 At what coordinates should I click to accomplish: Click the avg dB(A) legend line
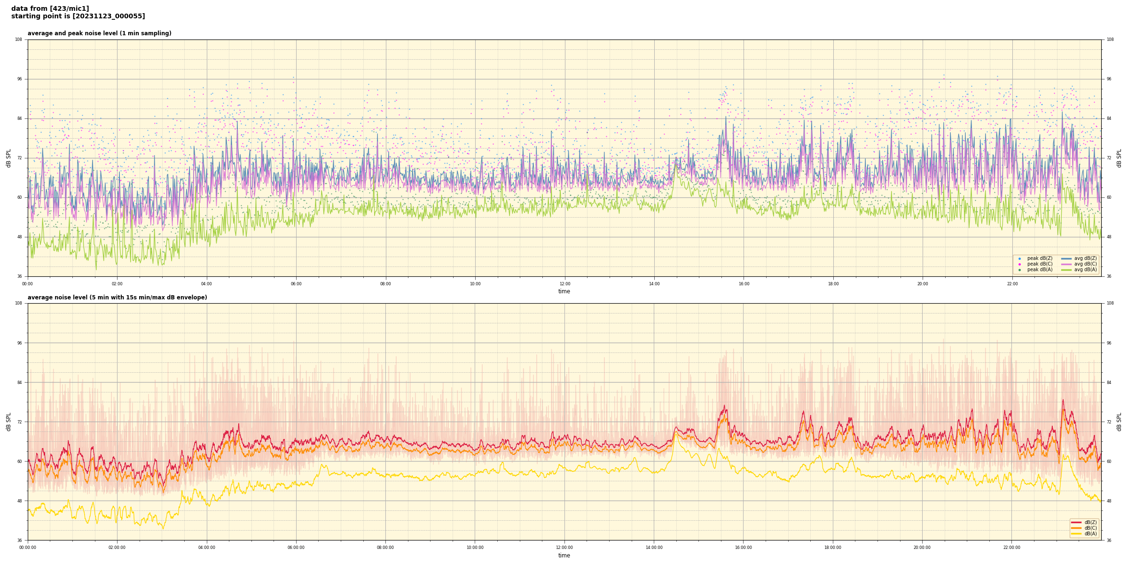[1066, 270]
